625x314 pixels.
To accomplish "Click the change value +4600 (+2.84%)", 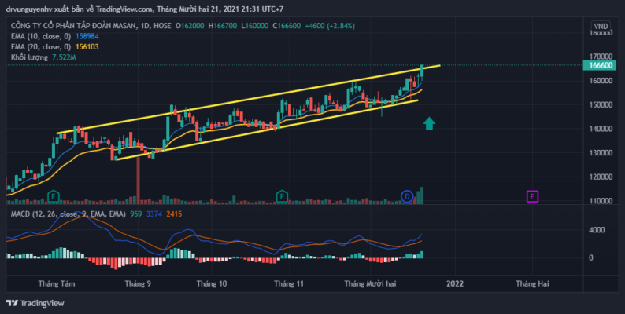I will [x=330, y=26].
